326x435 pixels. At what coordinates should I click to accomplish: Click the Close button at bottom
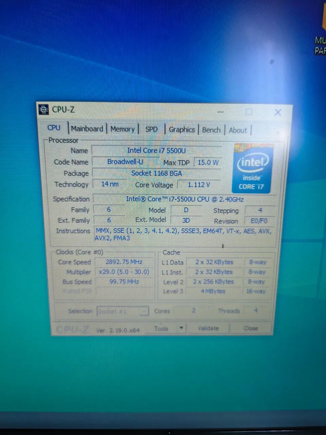pos(251,328)
